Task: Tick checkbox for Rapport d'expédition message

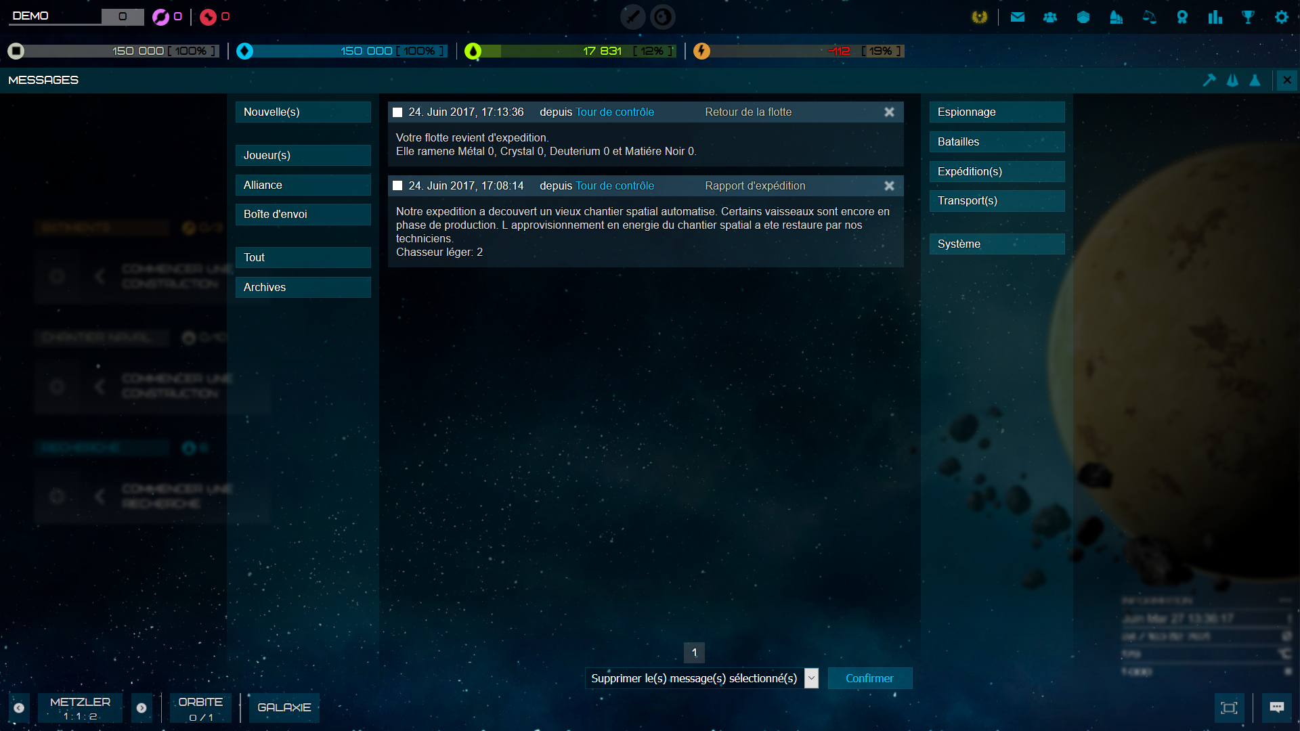Action: pos(397,186)
